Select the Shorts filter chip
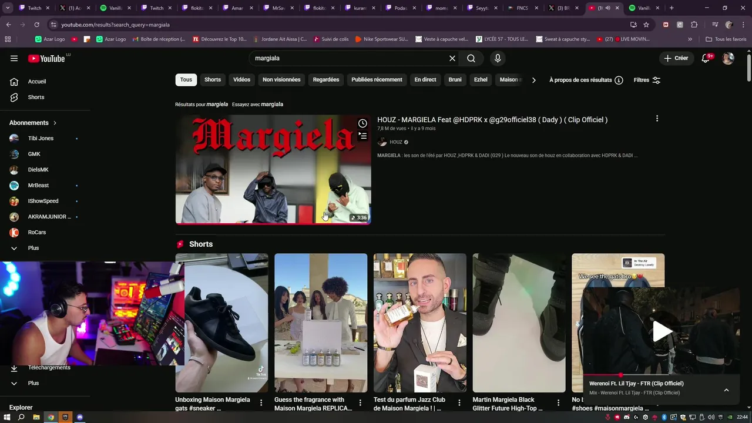This screenshot has height=423, width=752. click(213, 80)
